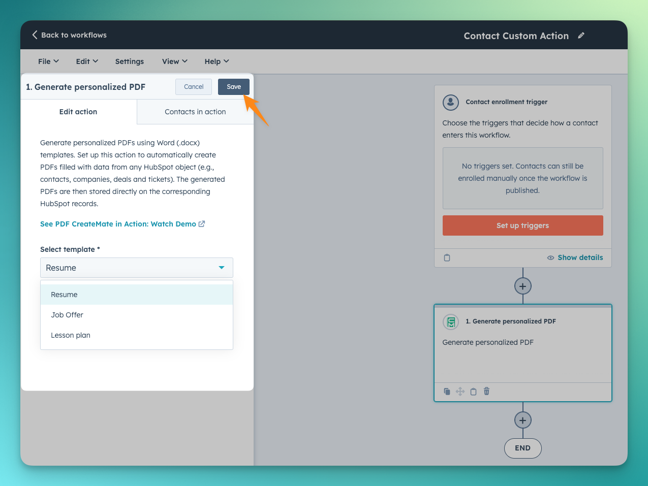The width and height of the screenshot is (648, 486).
Task: Switch to the Contacts in action tab
Action: [195, 112]
